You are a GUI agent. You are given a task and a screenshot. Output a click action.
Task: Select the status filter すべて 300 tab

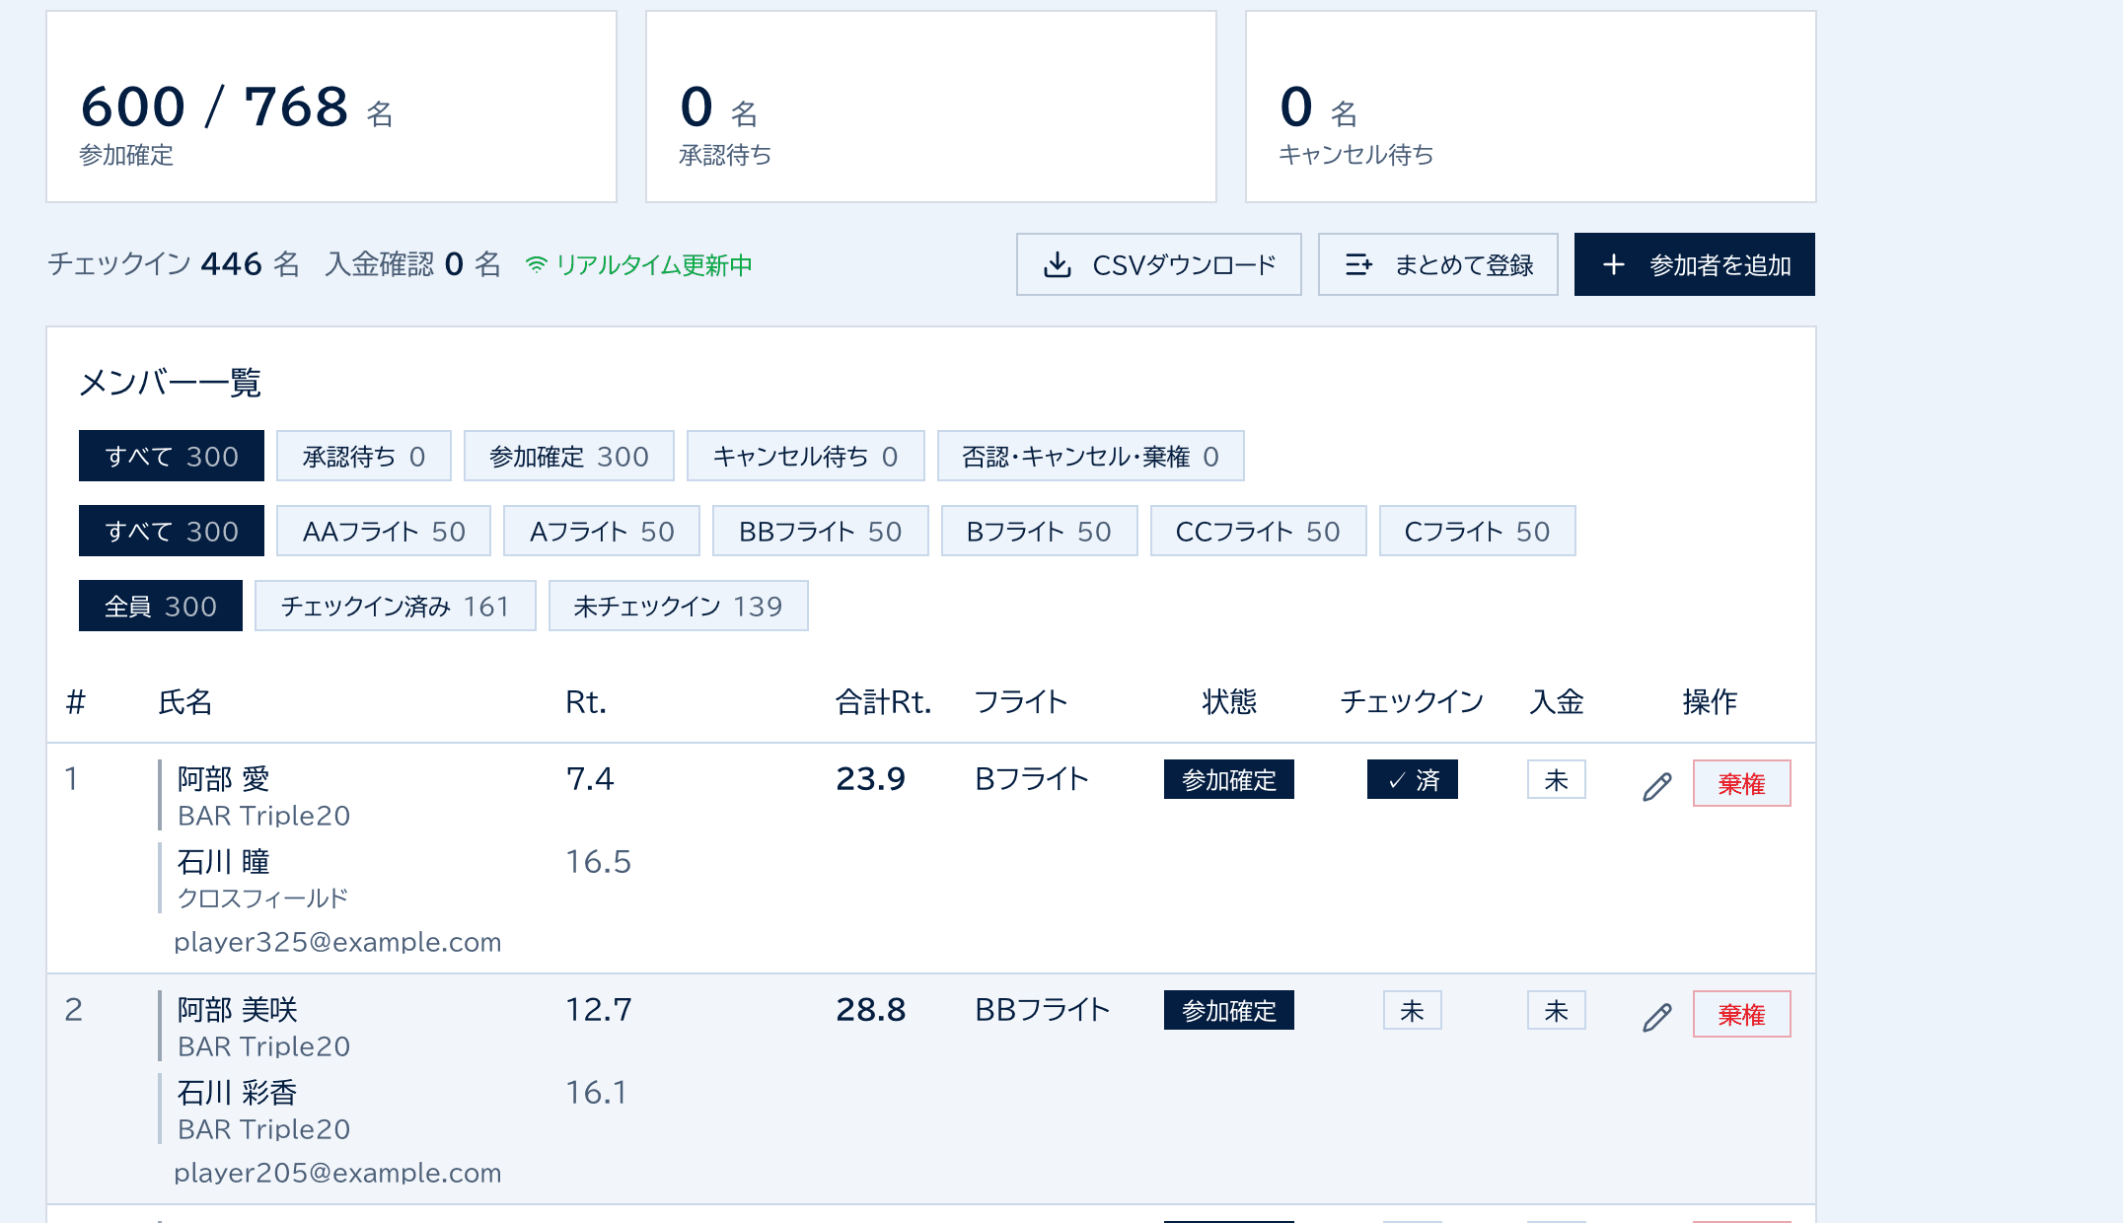[172, 456]
